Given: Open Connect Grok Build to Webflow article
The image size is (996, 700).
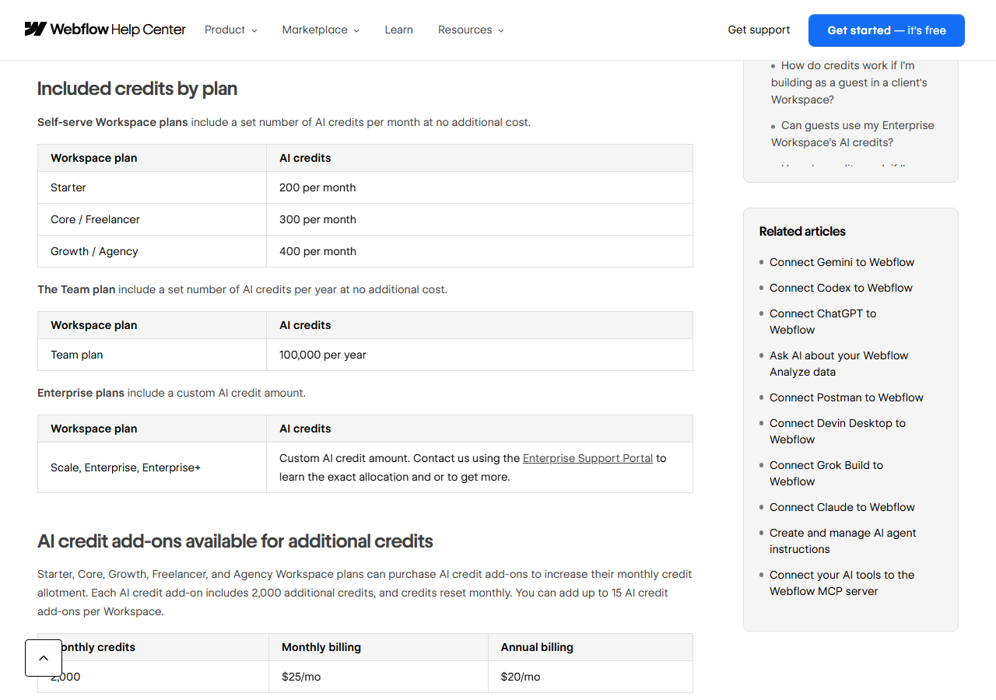Looking at the screenshot, I should (x=826, y=473).
